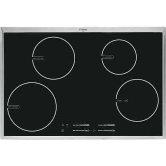Increase the timer with the plus symbol

pos(96,130)
